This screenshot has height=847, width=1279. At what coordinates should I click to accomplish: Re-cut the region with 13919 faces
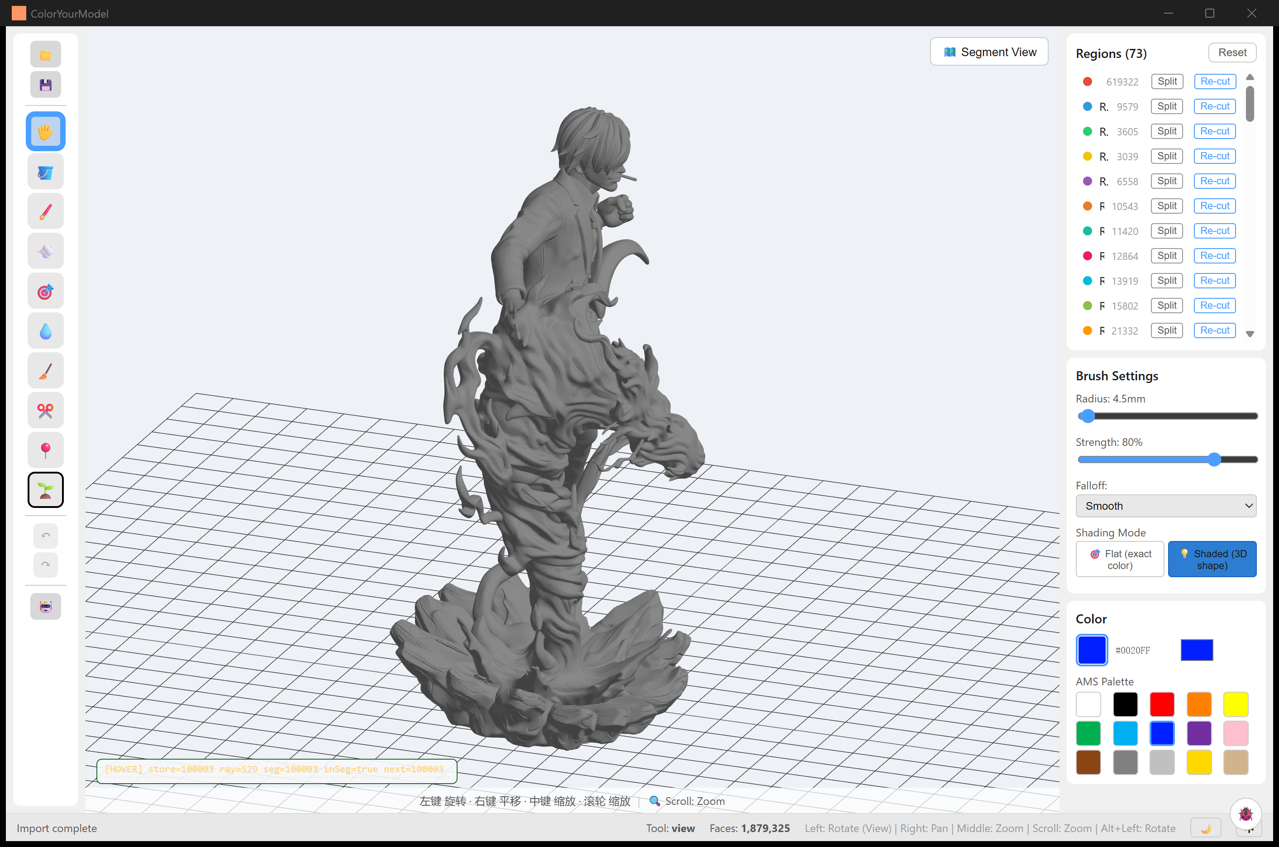(x=1215, y=280)
